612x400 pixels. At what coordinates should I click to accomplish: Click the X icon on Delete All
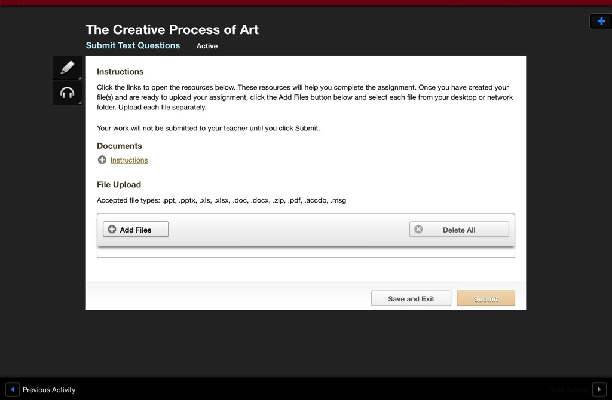pyautogui.click(x=417, y=228)
